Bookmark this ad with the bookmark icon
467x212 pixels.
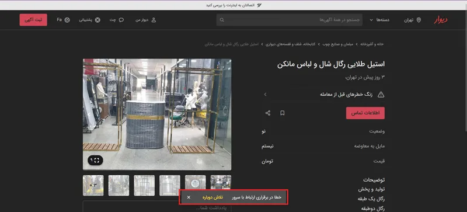(x=283, y=113)
